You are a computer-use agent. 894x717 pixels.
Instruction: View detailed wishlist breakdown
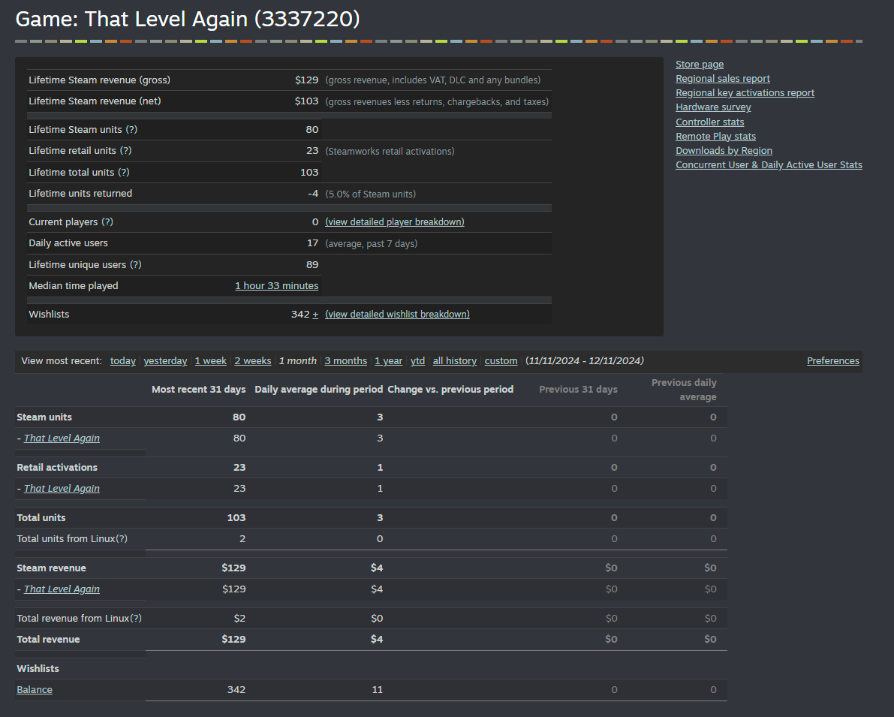397,315
